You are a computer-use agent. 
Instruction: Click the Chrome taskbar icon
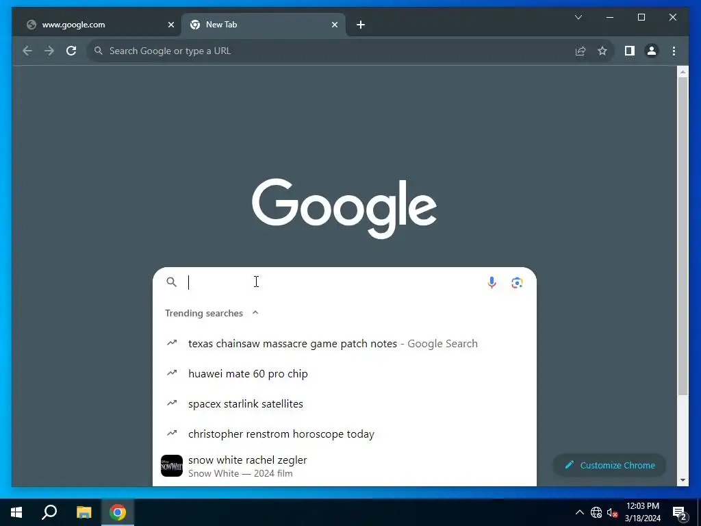pyautogui.click(x=118, y=512)
